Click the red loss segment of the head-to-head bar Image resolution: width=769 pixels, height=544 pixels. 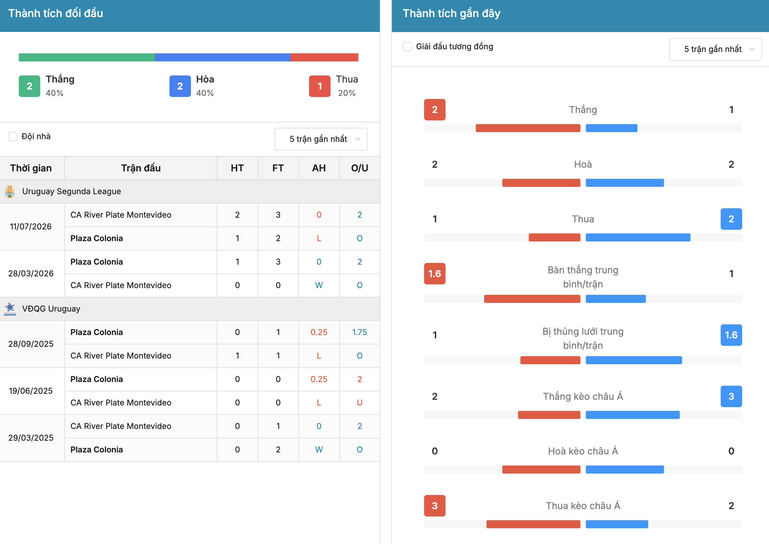coord(324,57)
